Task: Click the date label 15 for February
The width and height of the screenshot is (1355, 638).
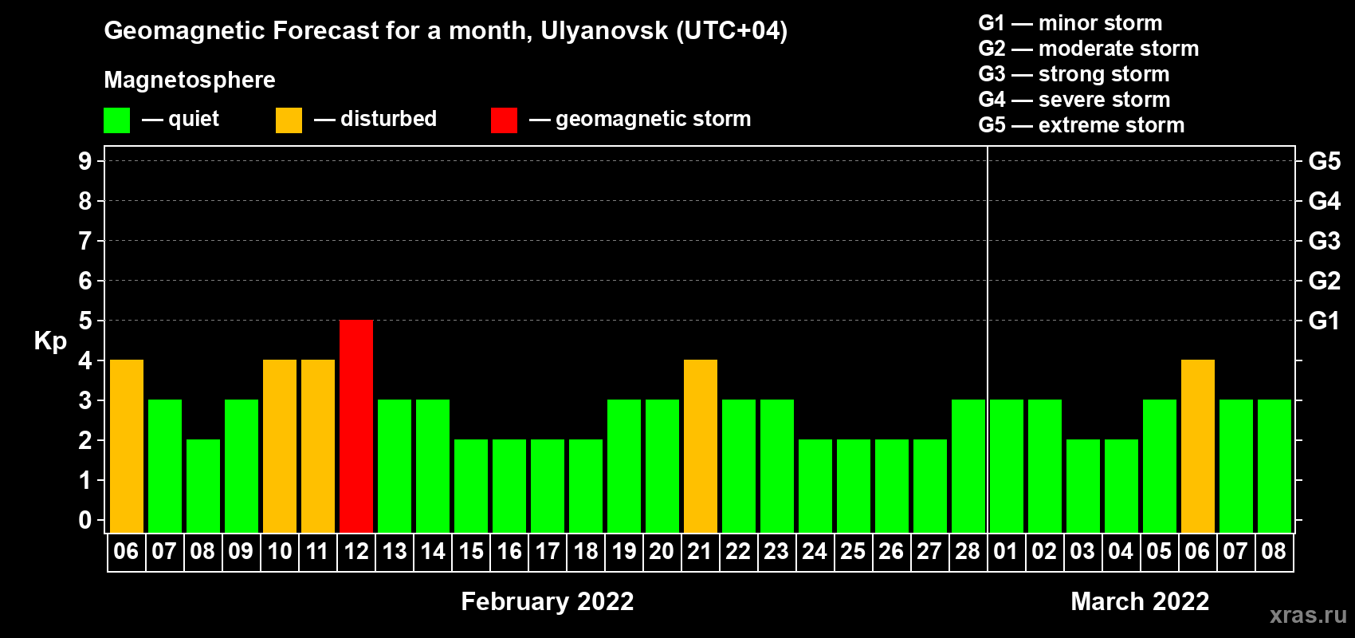Action: point(471,551)
